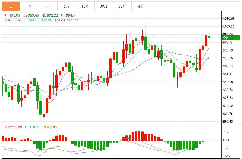This screenshot has width=242, height=159.
Task: Click the 979.39 price axis label
Action: click(228, 50)
